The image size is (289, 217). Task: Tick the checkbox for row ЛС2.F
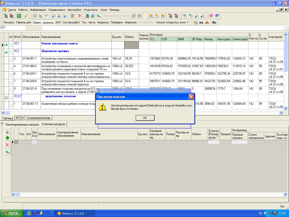[11, 98]
